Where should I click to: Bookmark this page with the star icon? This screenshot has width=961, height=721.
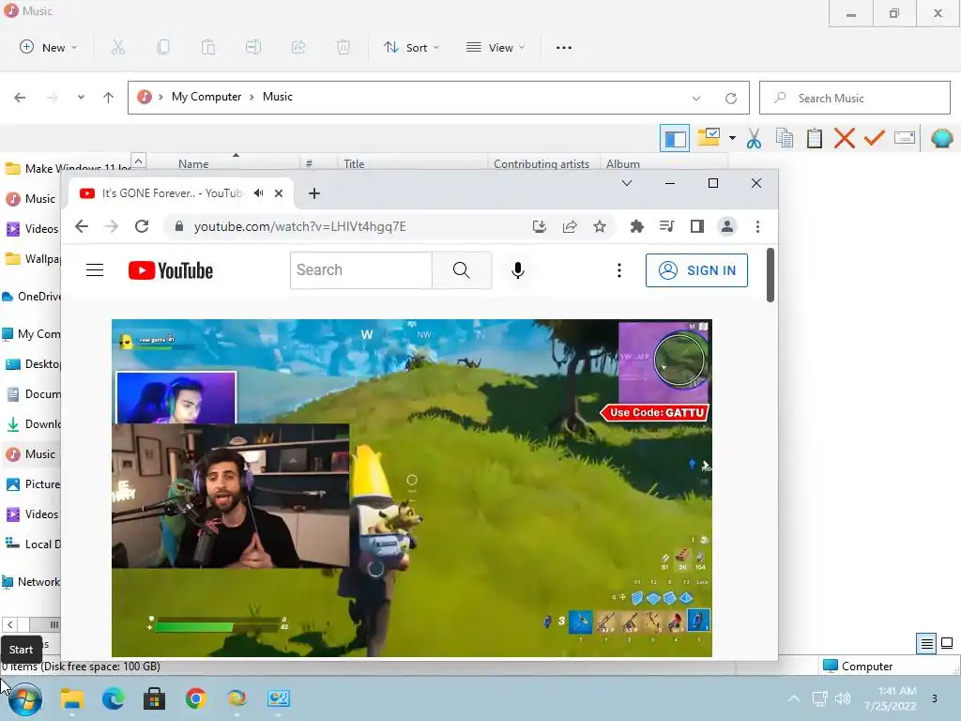tap(600, 227)
